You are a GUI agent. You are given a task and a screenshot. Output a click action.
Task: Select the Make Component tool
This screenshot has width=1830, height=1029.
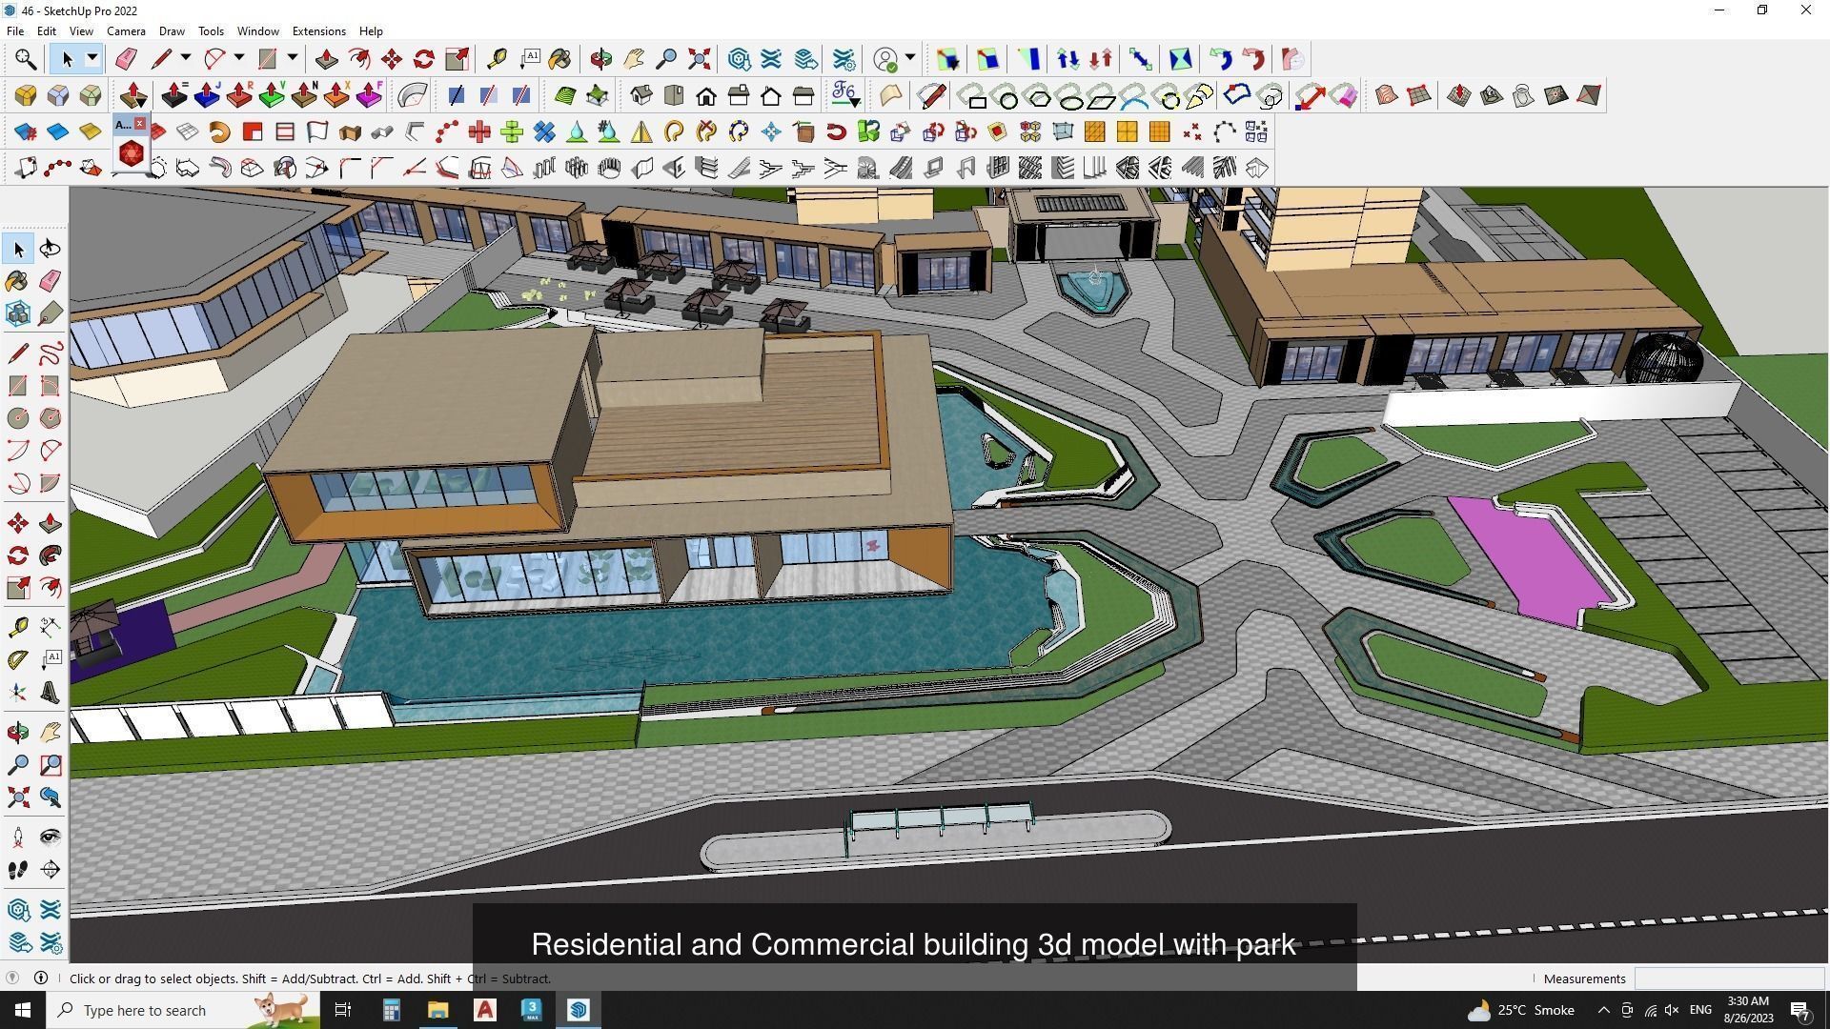tap(18, 313)
